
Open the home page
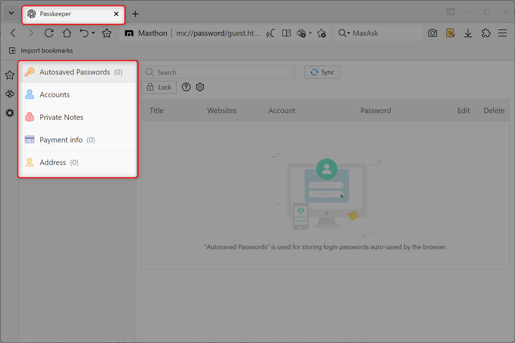click(67, 33)
